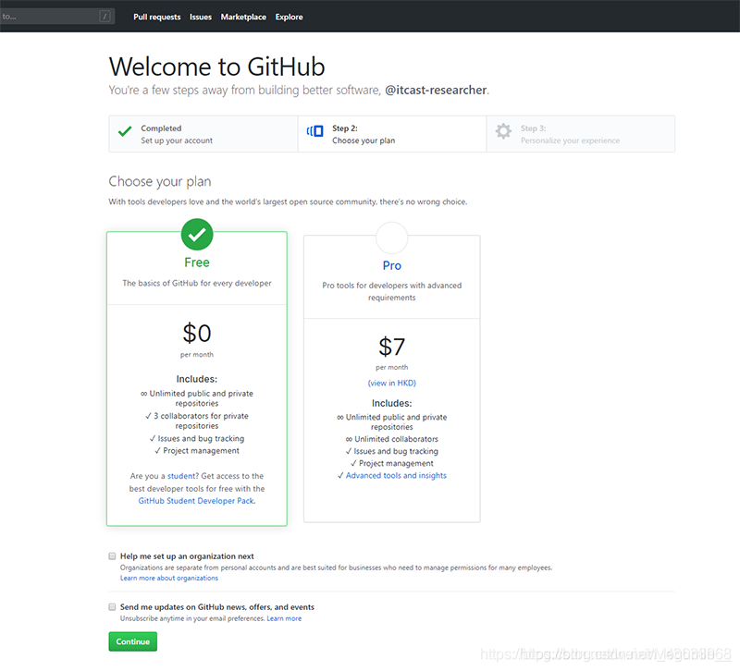Click the slash shortcut icon in search box
Viewport: 740px width, 671px height.
[x=105, y=17]
